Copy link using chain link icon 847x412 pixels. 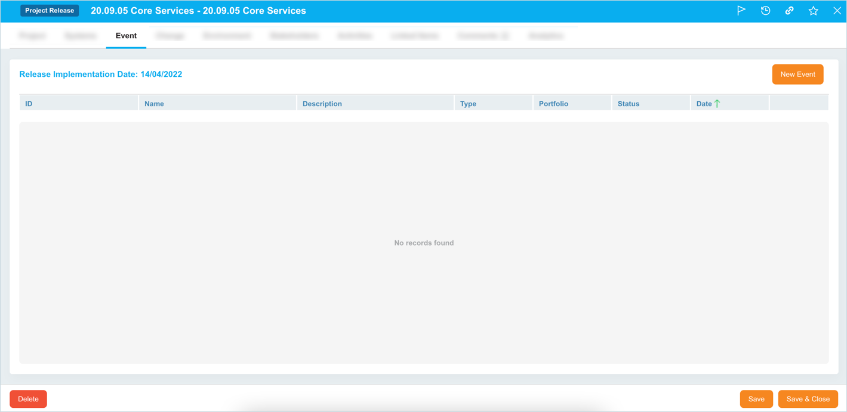[789, 11]
